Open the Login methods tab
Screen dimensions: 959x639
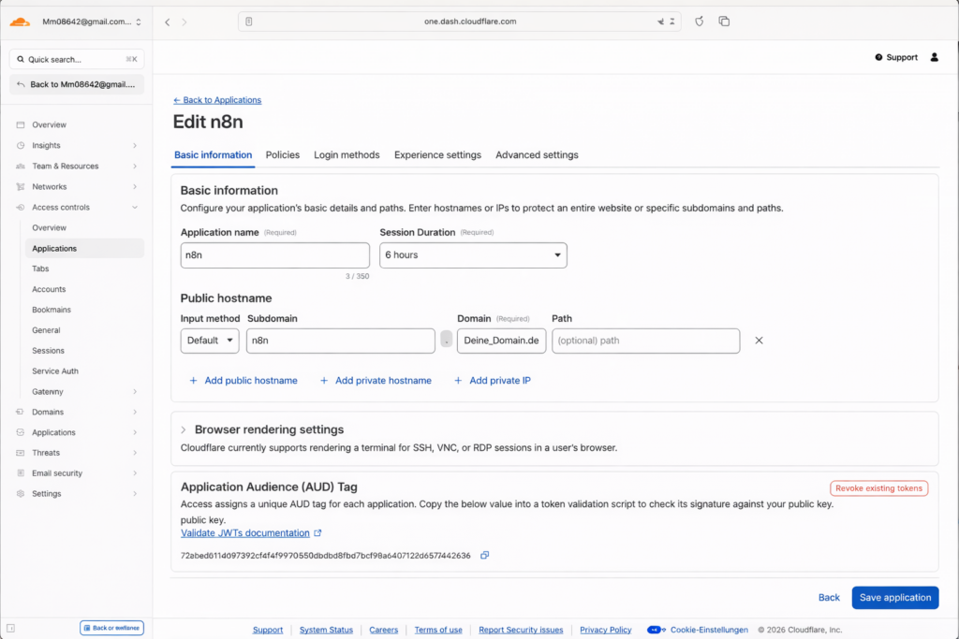[x=347, y=155]
